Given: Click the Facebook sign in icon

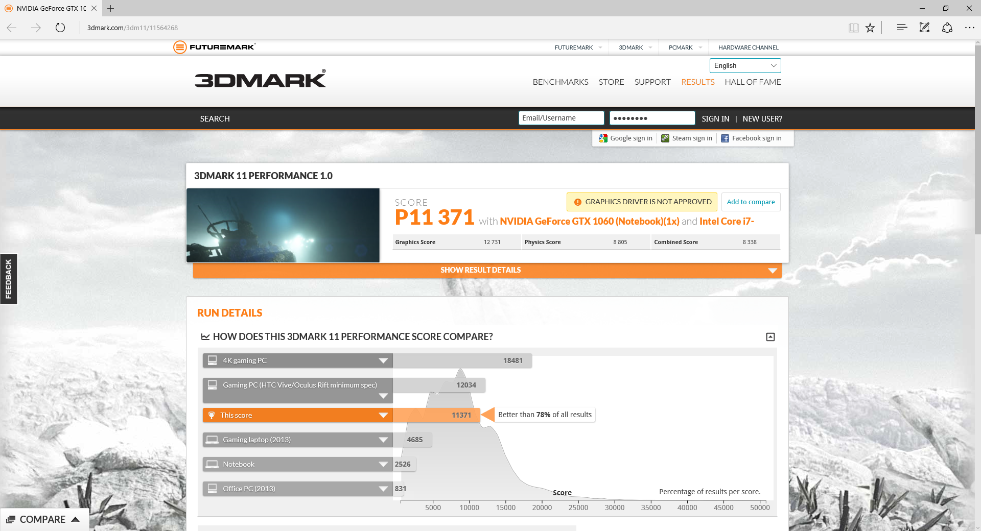Looking at the screenshot, I should coord(725,138).
